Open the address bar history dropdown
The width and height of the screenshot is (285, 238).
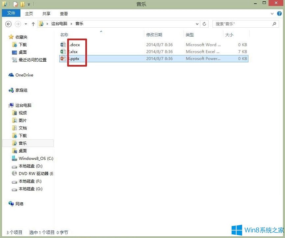[x=197, y=24]
